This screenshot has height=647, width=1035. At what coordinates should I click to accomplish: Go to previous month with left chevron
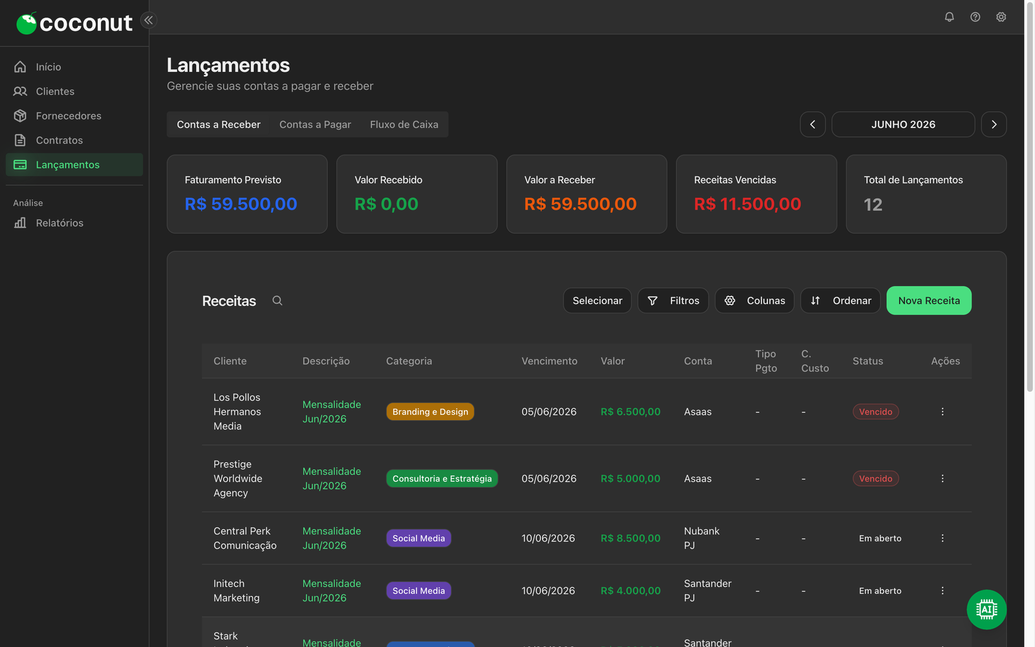[x=812, y=124]
